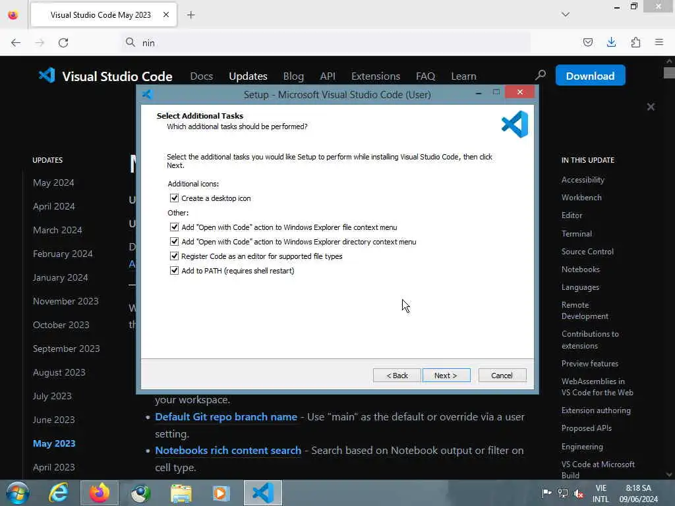Click the Back button in setup
Screen dimensions: 675x506
click(397, 375)
